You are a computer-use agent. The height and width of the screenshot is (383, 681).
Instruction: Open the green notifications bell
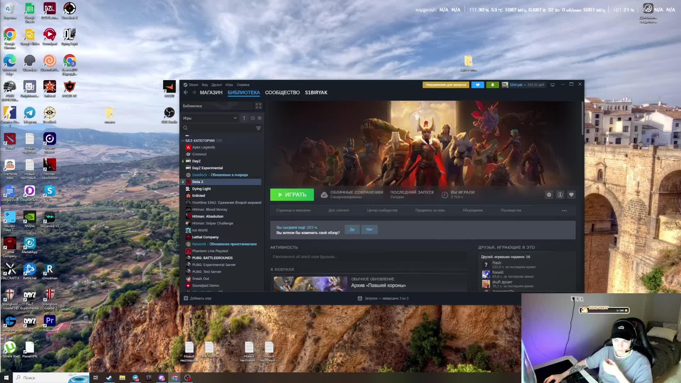tap(492, 85)
